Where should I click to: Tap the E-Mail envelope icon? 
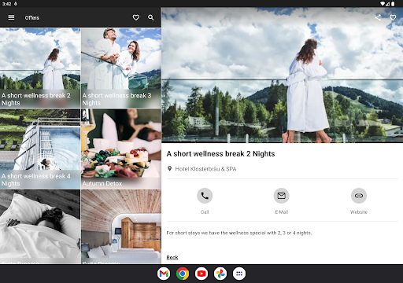click(282, 196)
